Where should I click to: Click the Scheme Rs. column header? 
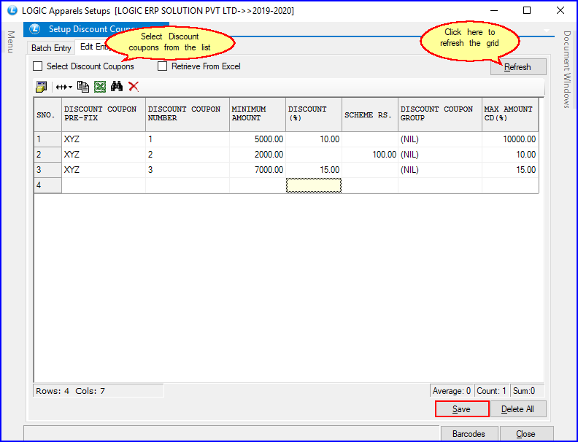[x=370, y=115]
